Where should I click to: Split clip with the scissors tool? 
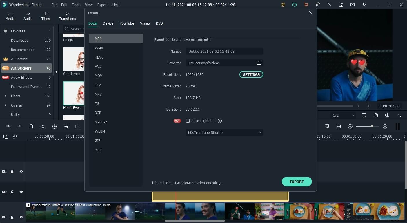click(43, 126)
